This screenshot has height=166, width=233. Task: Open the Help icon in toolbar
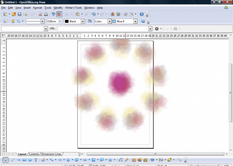(x=142, y=14)
